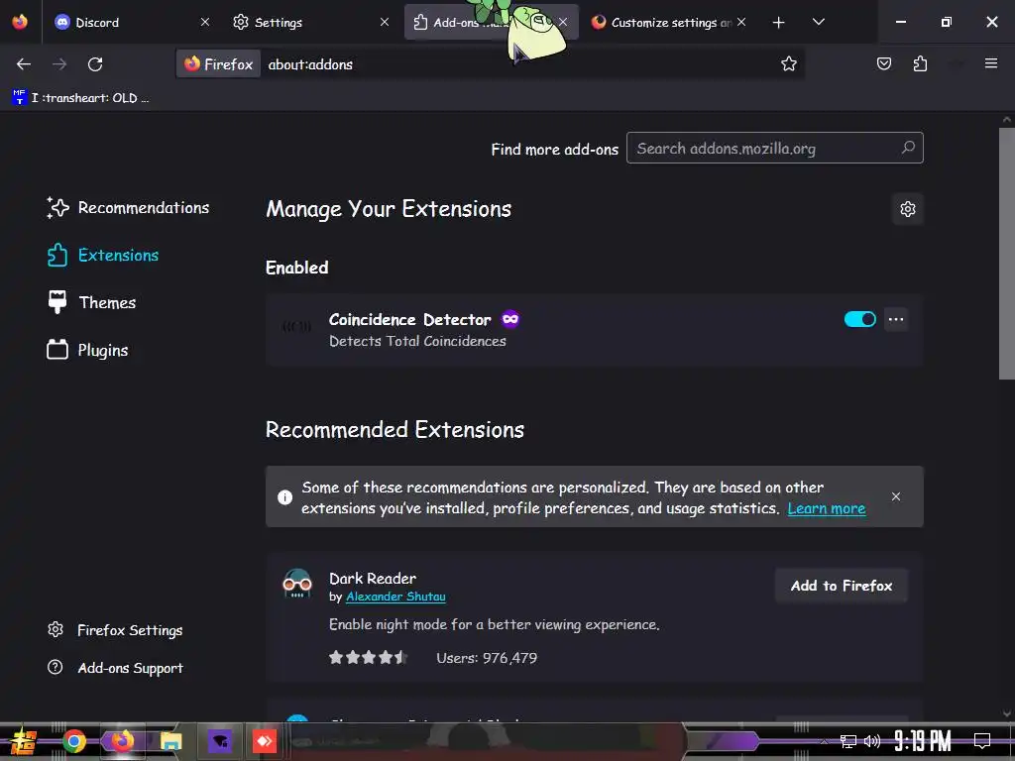Open Plugins category
The width and height of the screenshot is (1015, 761).
(87, 350)
